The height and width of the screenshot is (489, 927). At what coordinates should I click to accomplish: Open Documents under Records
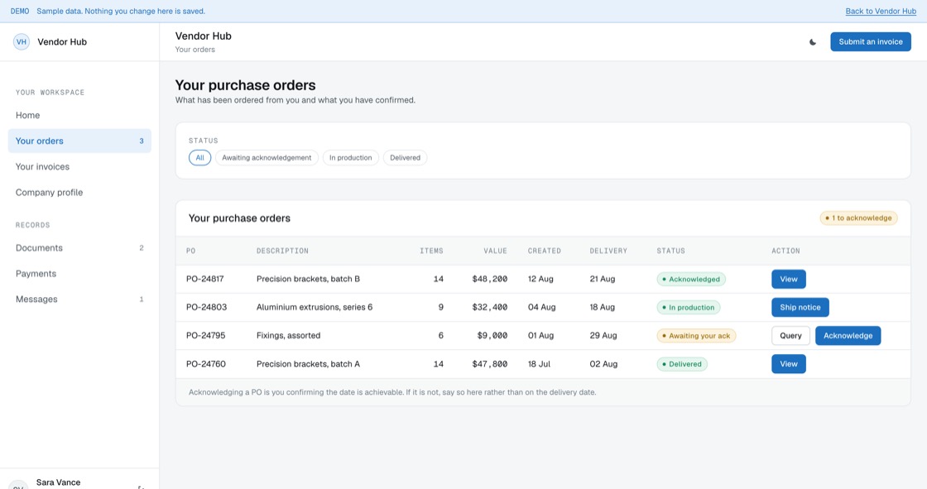tap(79, 247)
